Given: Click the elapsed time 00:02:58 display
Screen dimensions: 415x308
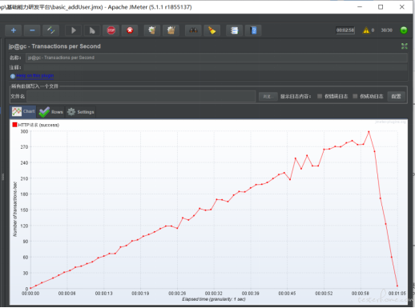Looking at the screenshot, I should tap(345, 30).
